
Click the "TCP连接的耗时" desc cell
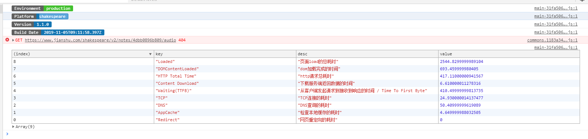point(367,98)
